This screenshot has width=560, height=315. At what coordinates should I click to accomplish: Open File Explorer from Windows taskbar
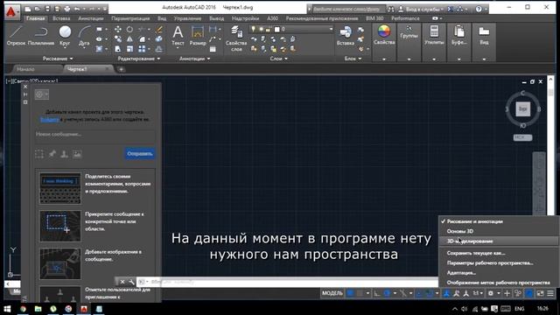tap(38, 309)
